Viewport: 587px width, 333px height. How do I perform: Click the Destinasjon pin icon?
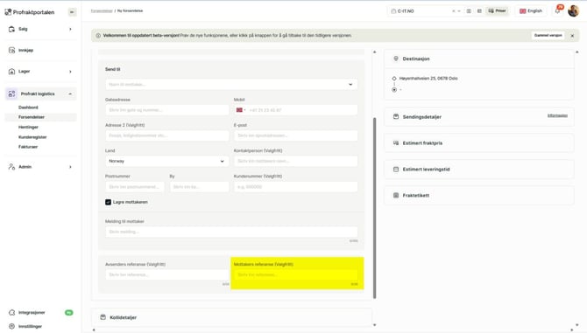click(x=396, y=59)
